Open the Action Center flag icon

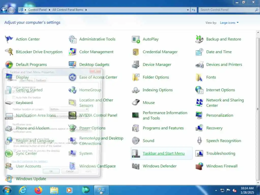pos(9,39)
